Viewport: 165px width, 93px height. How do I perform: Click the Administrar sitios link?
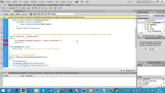[x=159, y=16]
